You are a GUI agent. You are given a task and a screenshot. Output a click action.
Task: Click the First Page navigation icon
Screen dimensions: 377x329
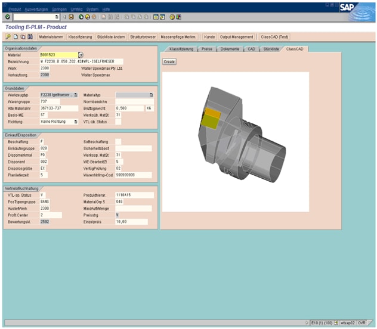pyautogui.click(x=126, y=17)
